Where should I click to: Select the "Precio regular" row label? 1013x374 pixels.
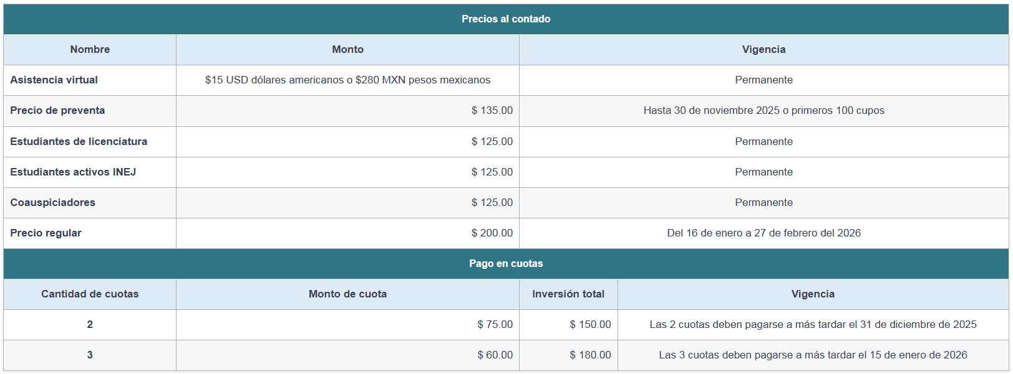pyautogui.click(x=46, y=233)
